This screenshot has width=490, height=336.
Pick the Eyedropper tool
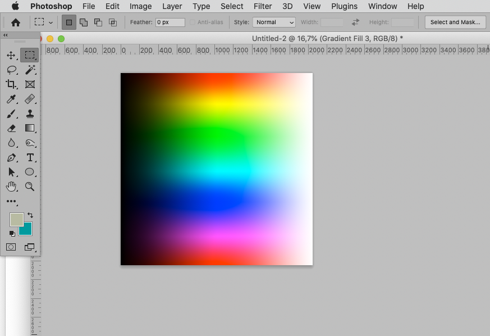(12, 99)
